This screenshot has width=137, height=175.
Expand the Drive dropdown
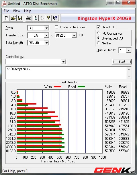(x=46, y=28)
